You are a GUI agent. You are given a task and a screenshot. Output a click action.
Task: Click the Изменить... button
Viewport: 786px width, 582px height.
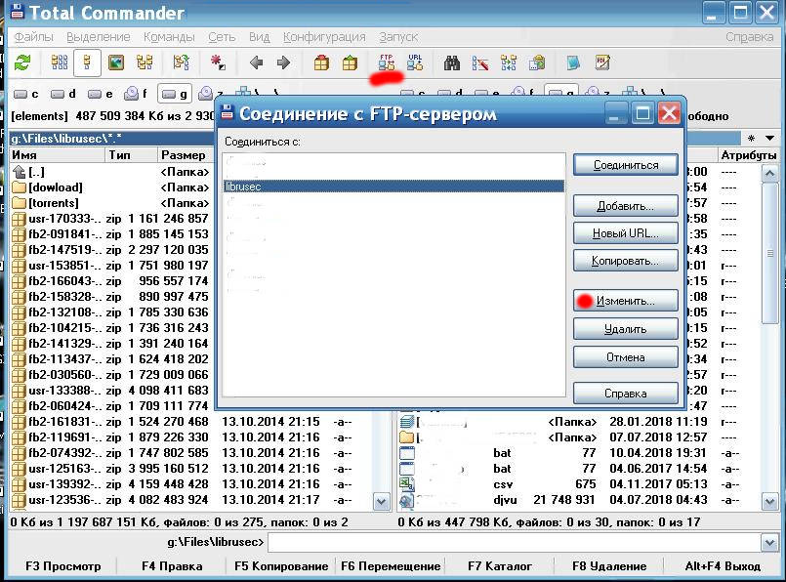[x=625, y=301]
